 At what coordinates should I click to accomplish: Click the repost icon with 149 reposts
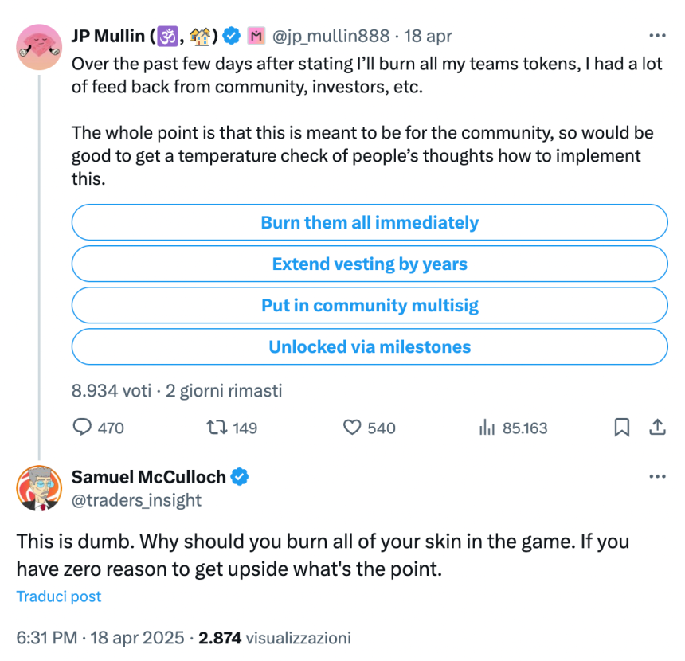(x=215, y=428)
